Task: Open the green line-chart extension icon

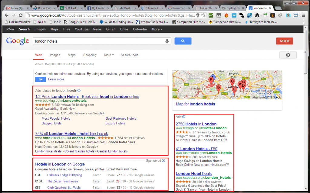Action: click(211, 15)
